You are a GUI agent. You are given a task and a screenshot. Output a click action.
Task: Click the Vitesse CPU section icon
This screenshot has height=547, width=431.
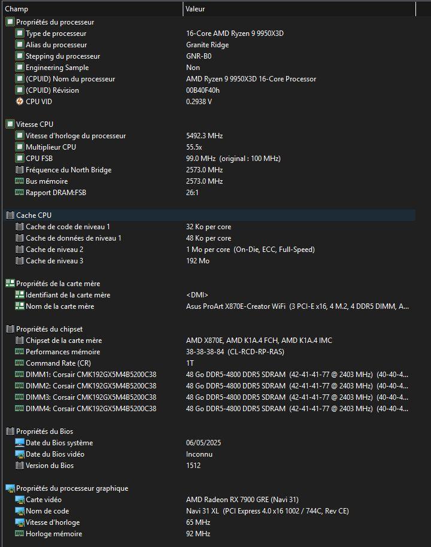coord(10,124)
